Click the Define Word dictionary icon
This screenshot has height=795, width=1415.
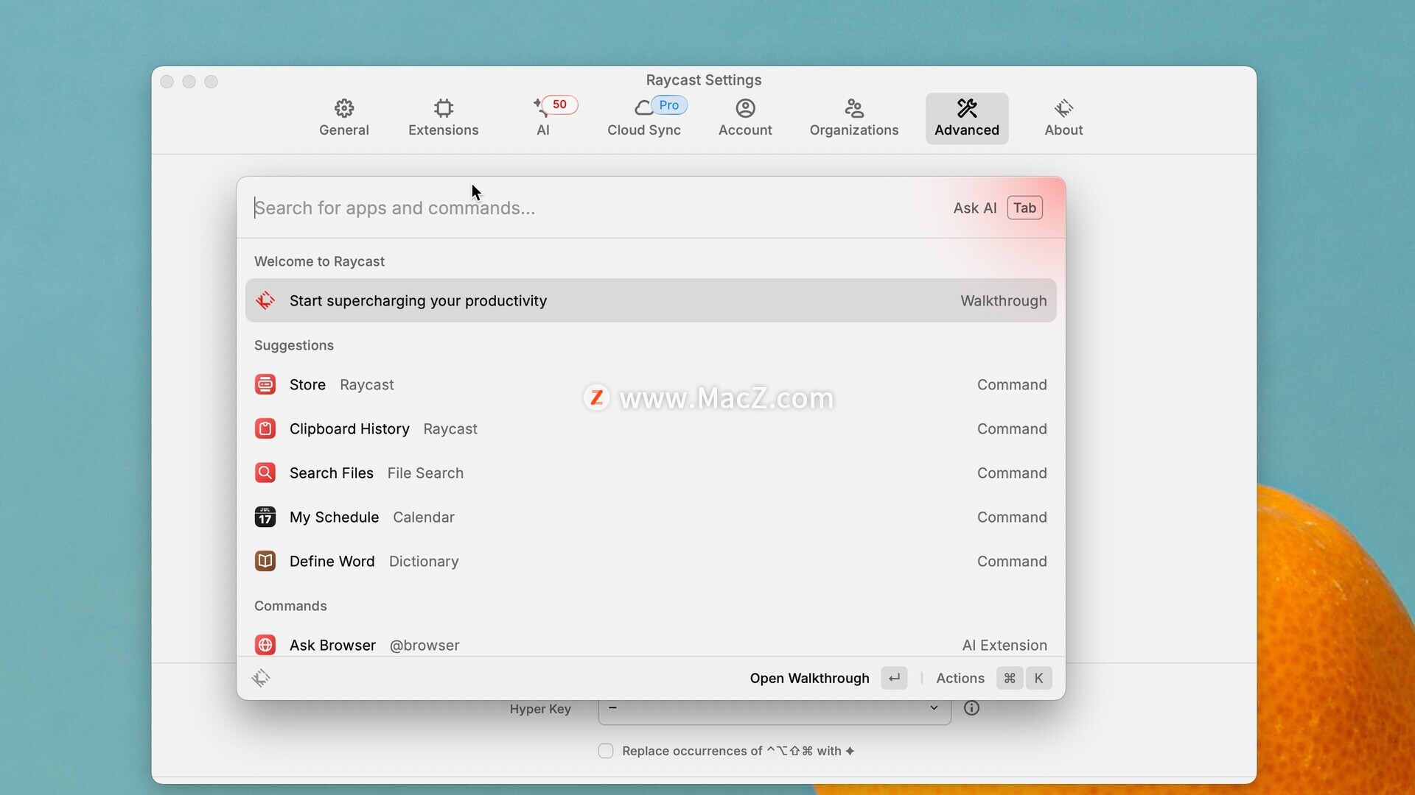(265, 561)
